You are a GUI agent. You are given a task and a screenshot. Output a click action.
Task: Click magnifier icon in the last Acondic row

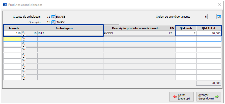click(x=23, y=77)
